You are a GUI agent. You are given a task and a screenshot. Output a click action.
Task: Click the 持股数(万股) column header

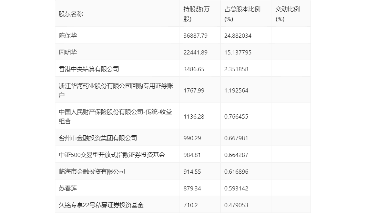coord(197,14)
